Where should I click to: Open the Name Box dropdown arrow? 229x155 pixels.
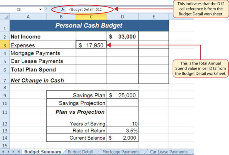(40, 9)
